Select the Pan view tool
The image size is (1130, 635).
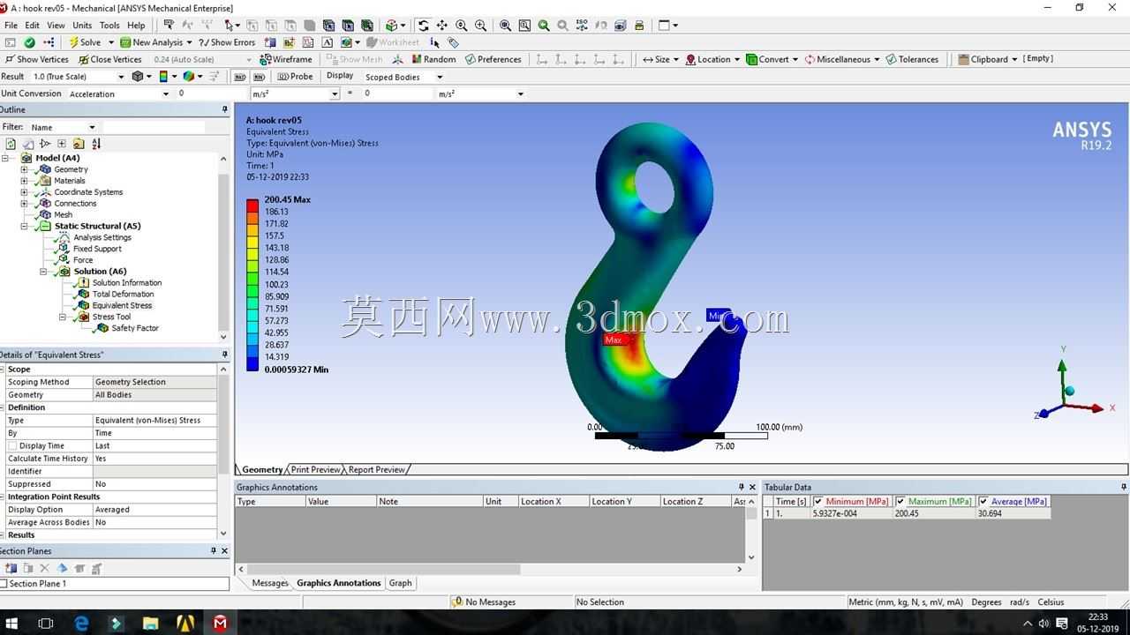[x=442, y=26]
